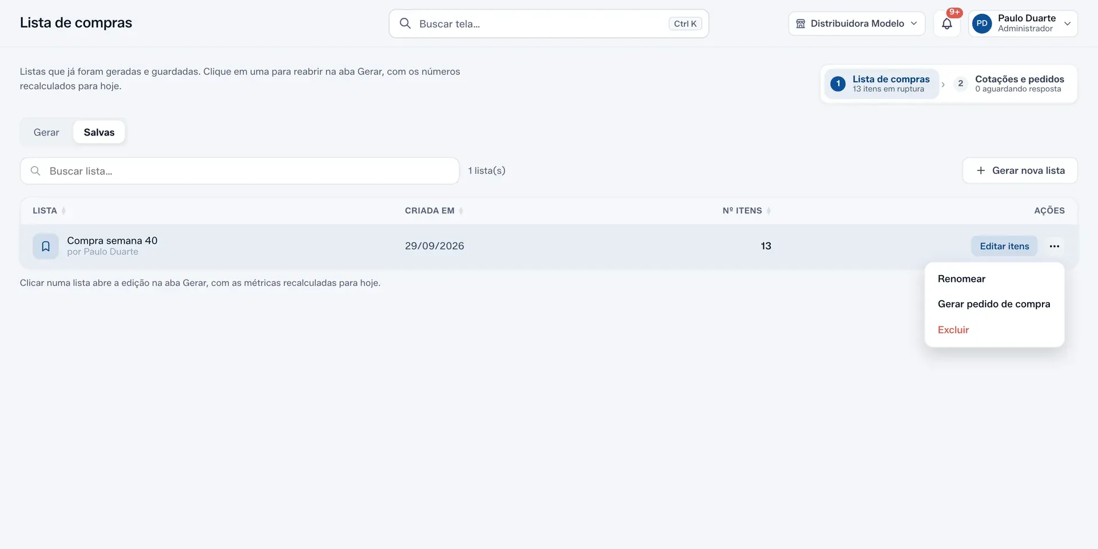Expand the Distribuidora Modelo dropdown
The image size is (1098, 549).
coord(857,23)
